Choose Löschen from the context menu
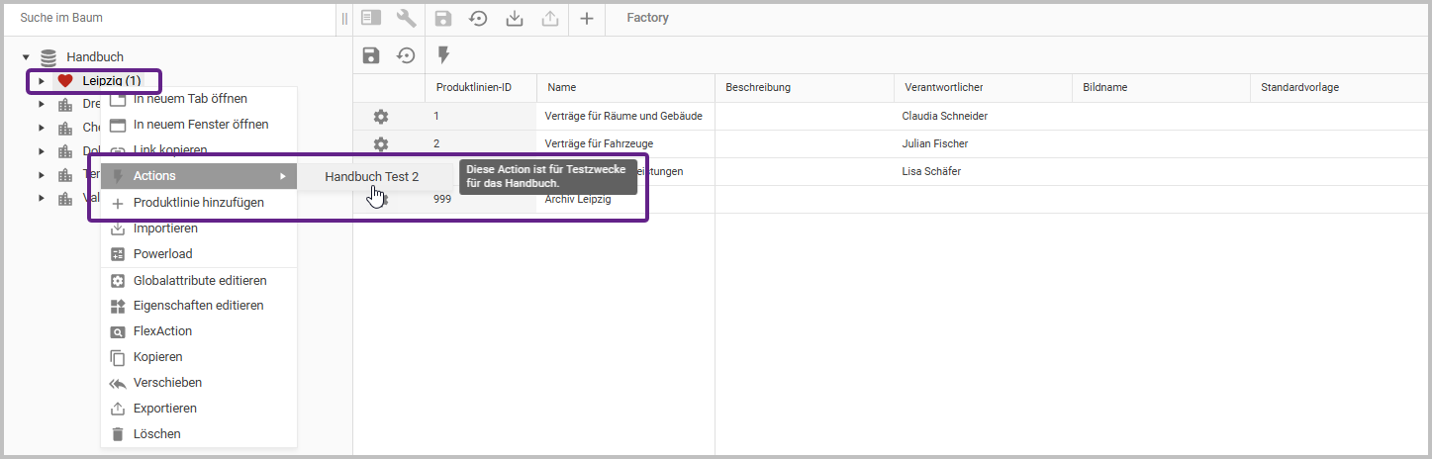The image size is (1432, 459). (156, 434)
